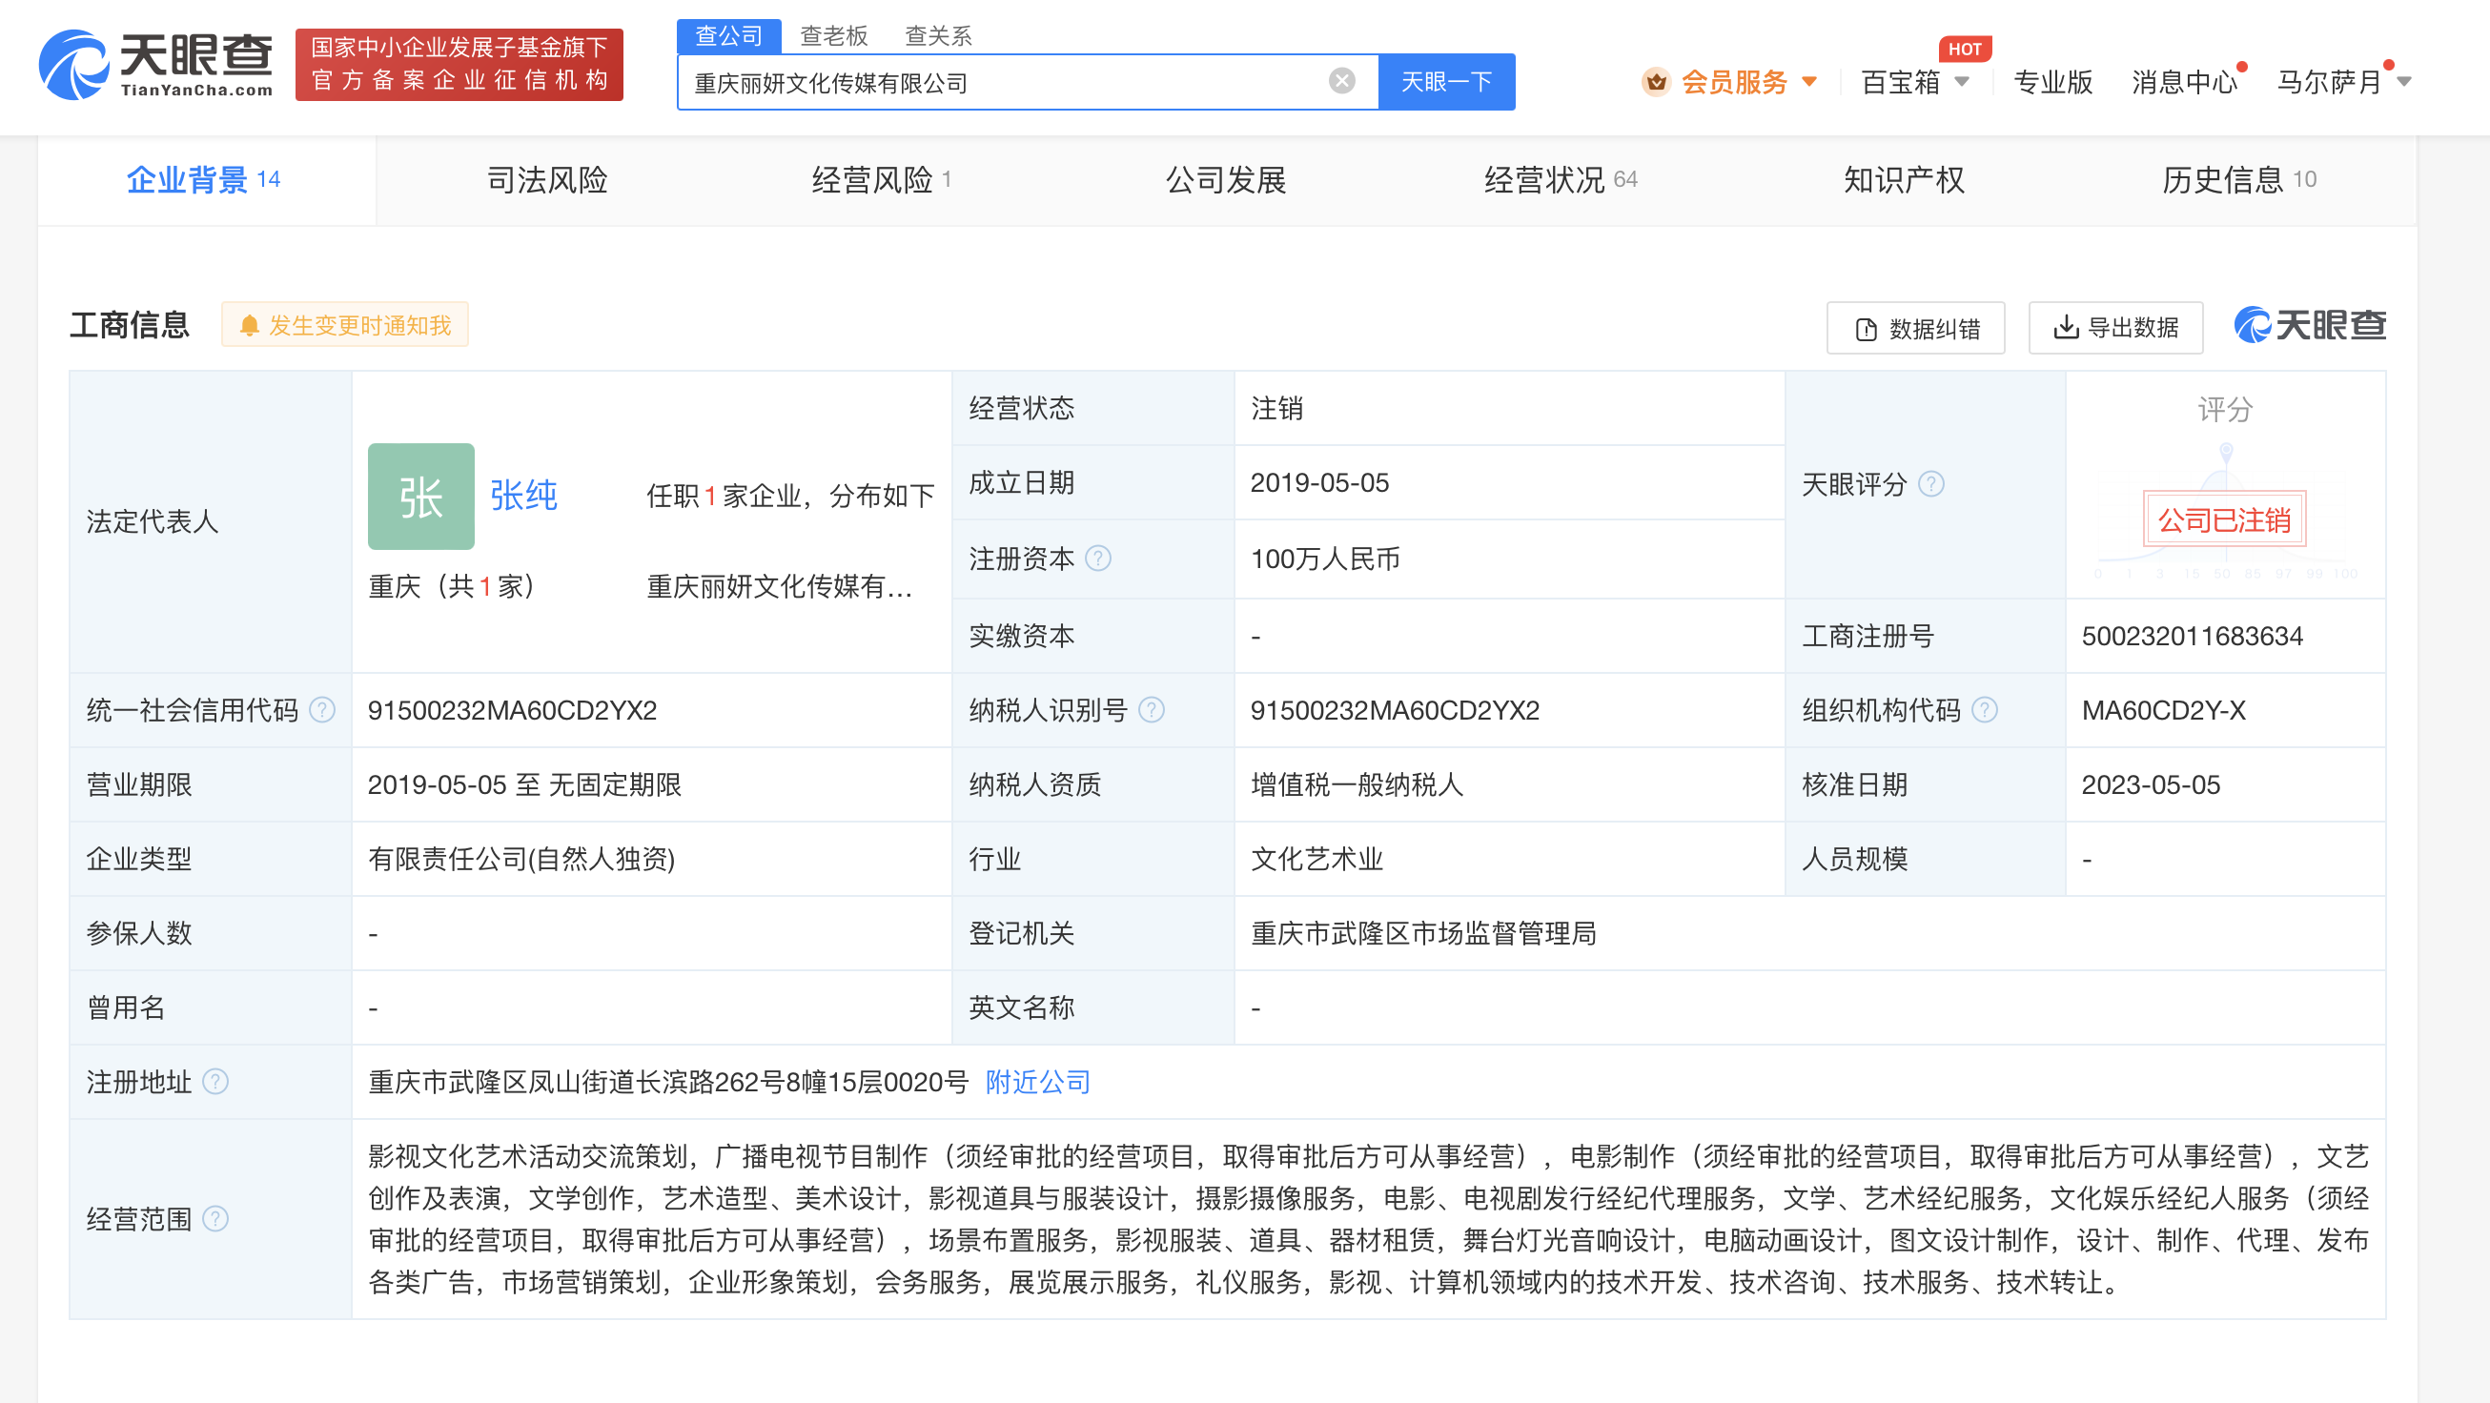Screen dimensions: 2490x1403
Task: Click the 导出数据 download icon
Action: point(2066,328)
